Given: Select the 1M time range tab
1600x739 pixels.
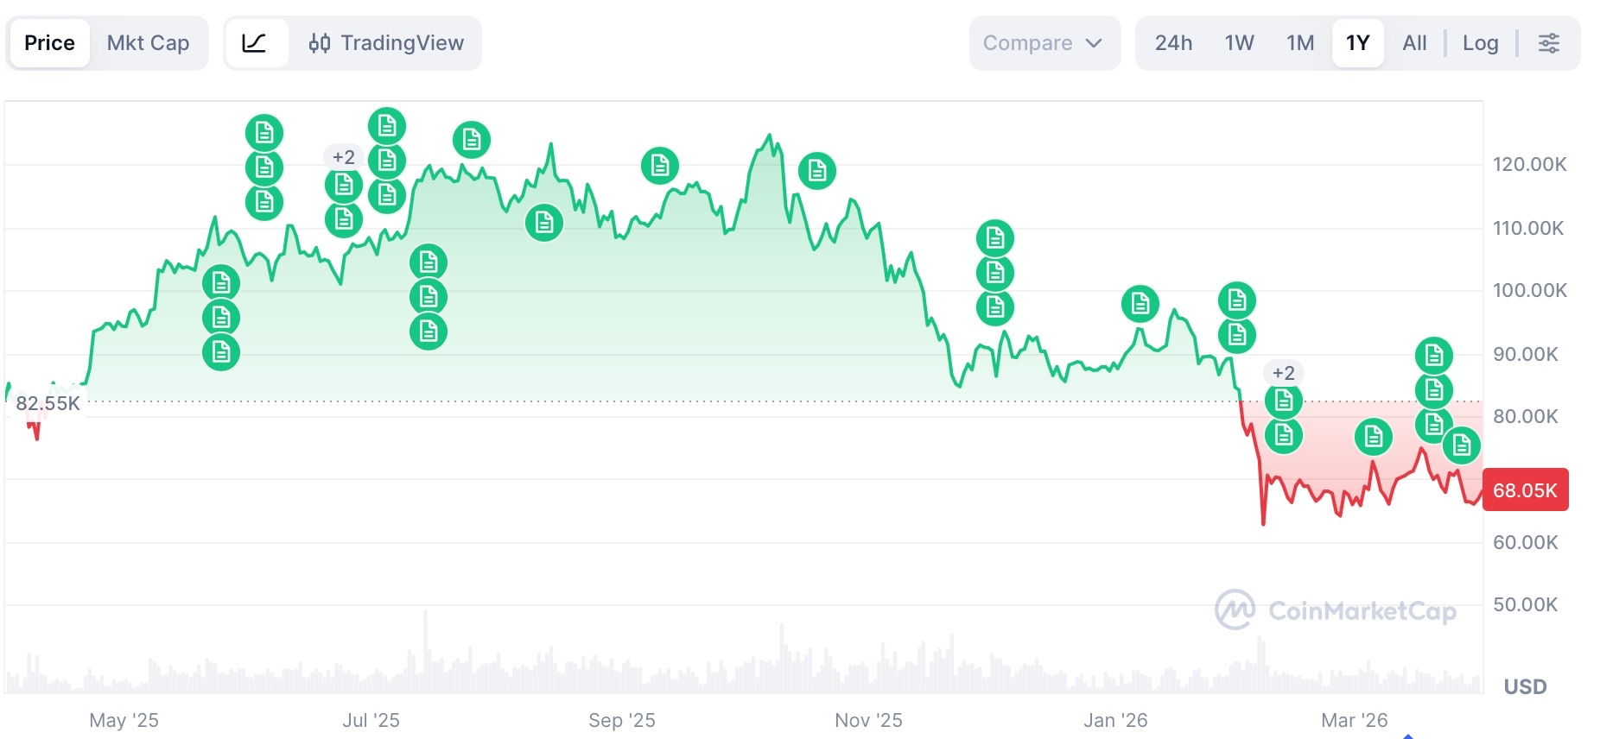Looking at the screenshot, I should pyautogui.click(x=1299, y=43).
